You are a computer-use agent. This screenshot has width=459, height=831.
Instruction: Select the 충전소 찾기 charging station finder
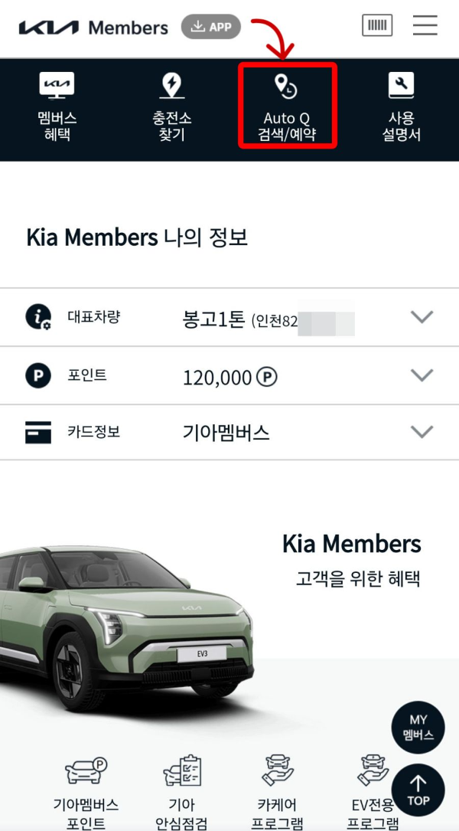click(x=171, y=107)
